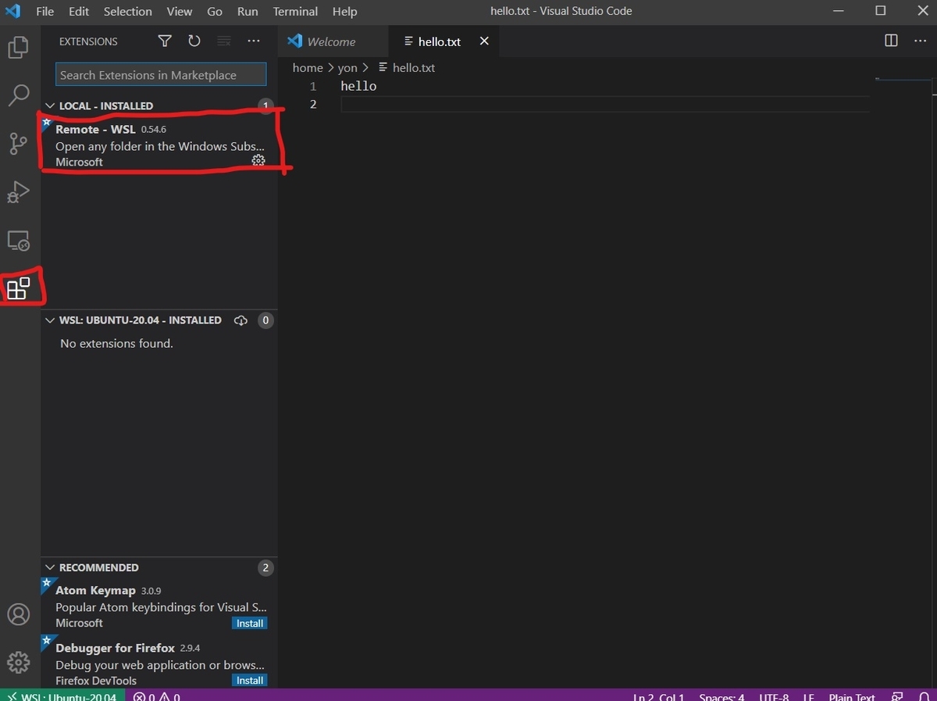This screenshot has height=701, width=937.
Task: Click line number 2 in the gutter
Action: [313, 104]
